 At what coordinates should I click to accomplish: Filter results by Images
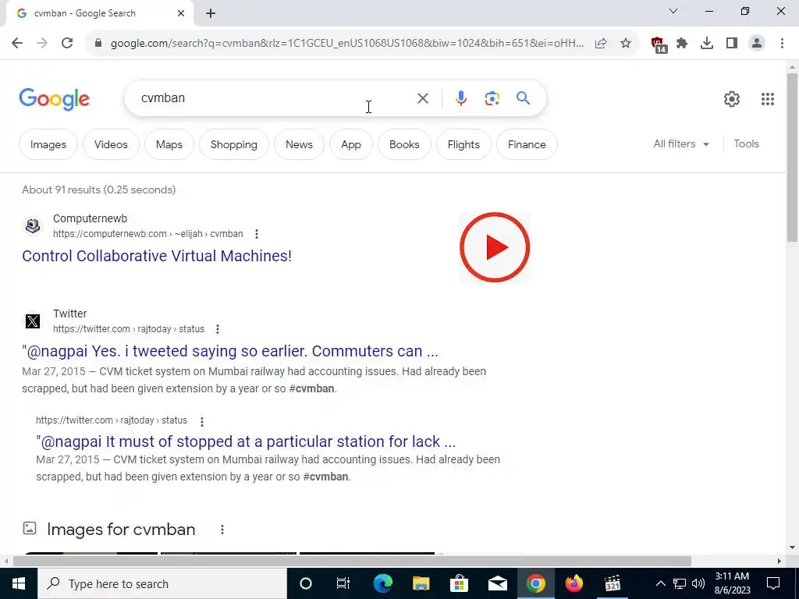(x=48, y=144)
